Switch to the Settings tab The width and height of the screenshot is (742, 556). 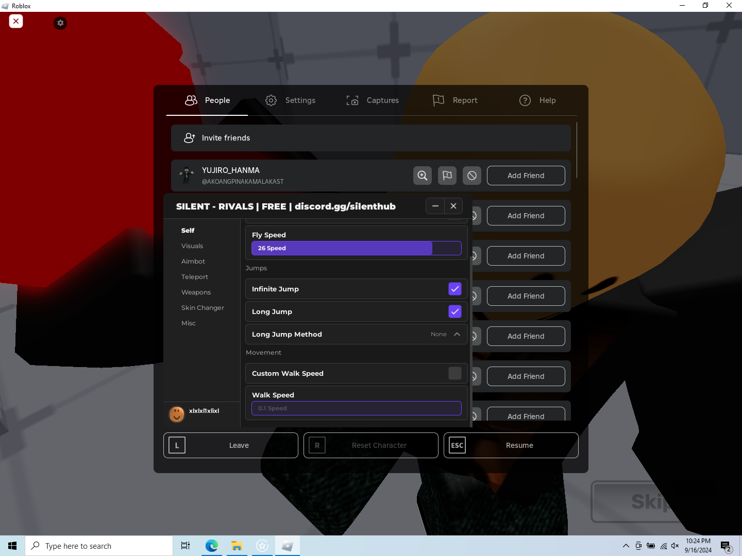290,100
